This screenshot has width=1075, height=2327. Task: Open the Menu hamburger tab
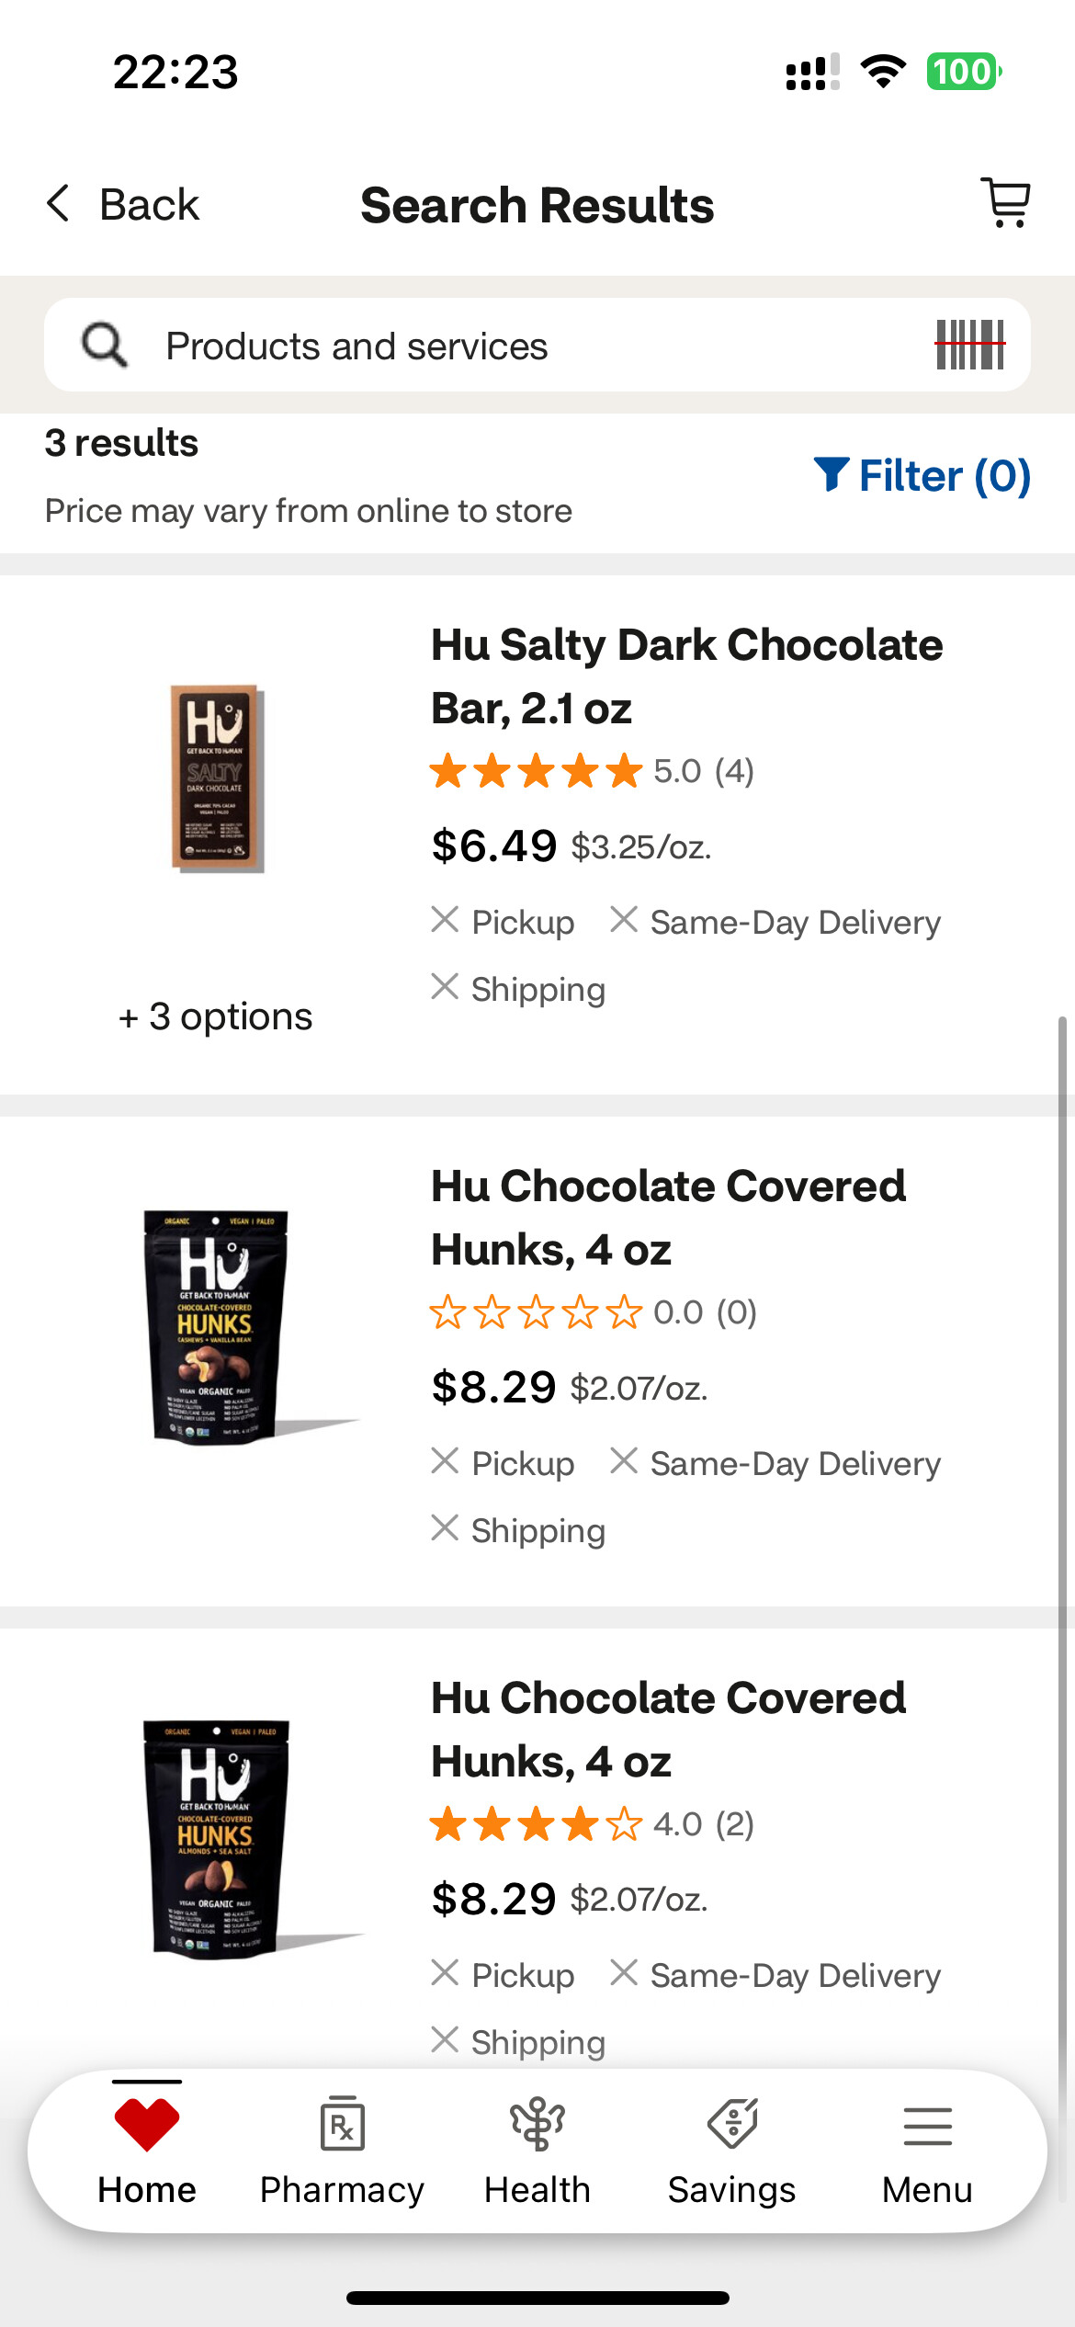pyautogui.click(x=927, y=2152)
